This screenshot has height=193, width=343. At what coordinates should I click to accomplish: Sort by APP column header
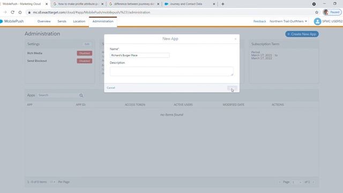tap(30, 105)
